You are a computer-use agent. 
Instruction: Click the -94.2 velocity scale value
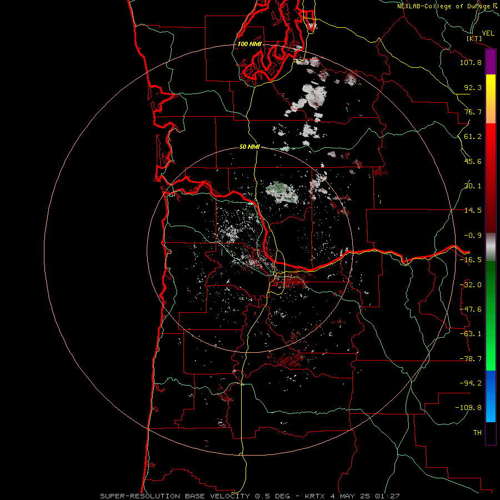[x=471, y=383]
